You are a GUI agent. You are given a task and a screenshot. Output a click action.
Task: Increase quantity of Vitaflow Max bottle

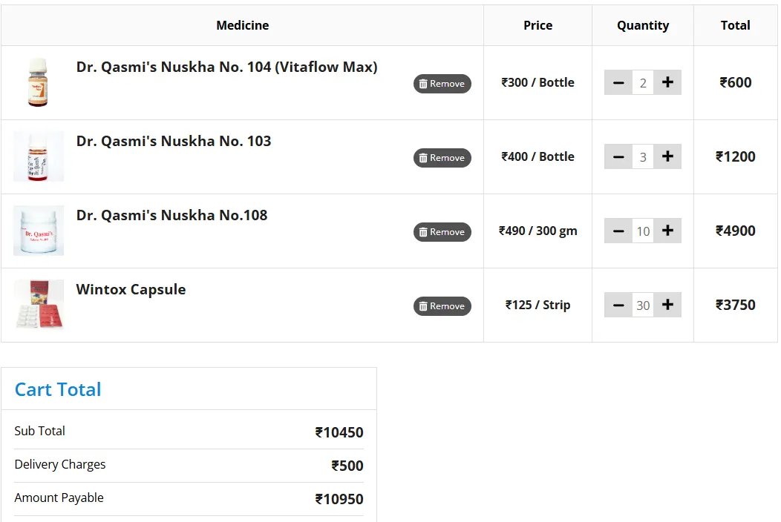point(667,82)
